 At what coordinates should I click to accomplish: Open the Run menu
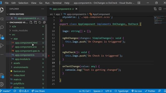[x=47, y=3]
